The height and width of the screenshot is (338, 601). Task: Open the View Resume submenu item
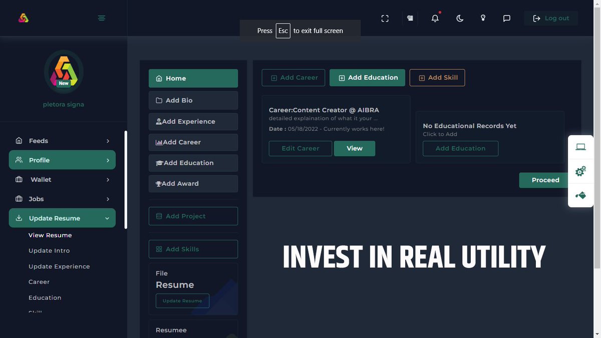[x=50, y=235]
